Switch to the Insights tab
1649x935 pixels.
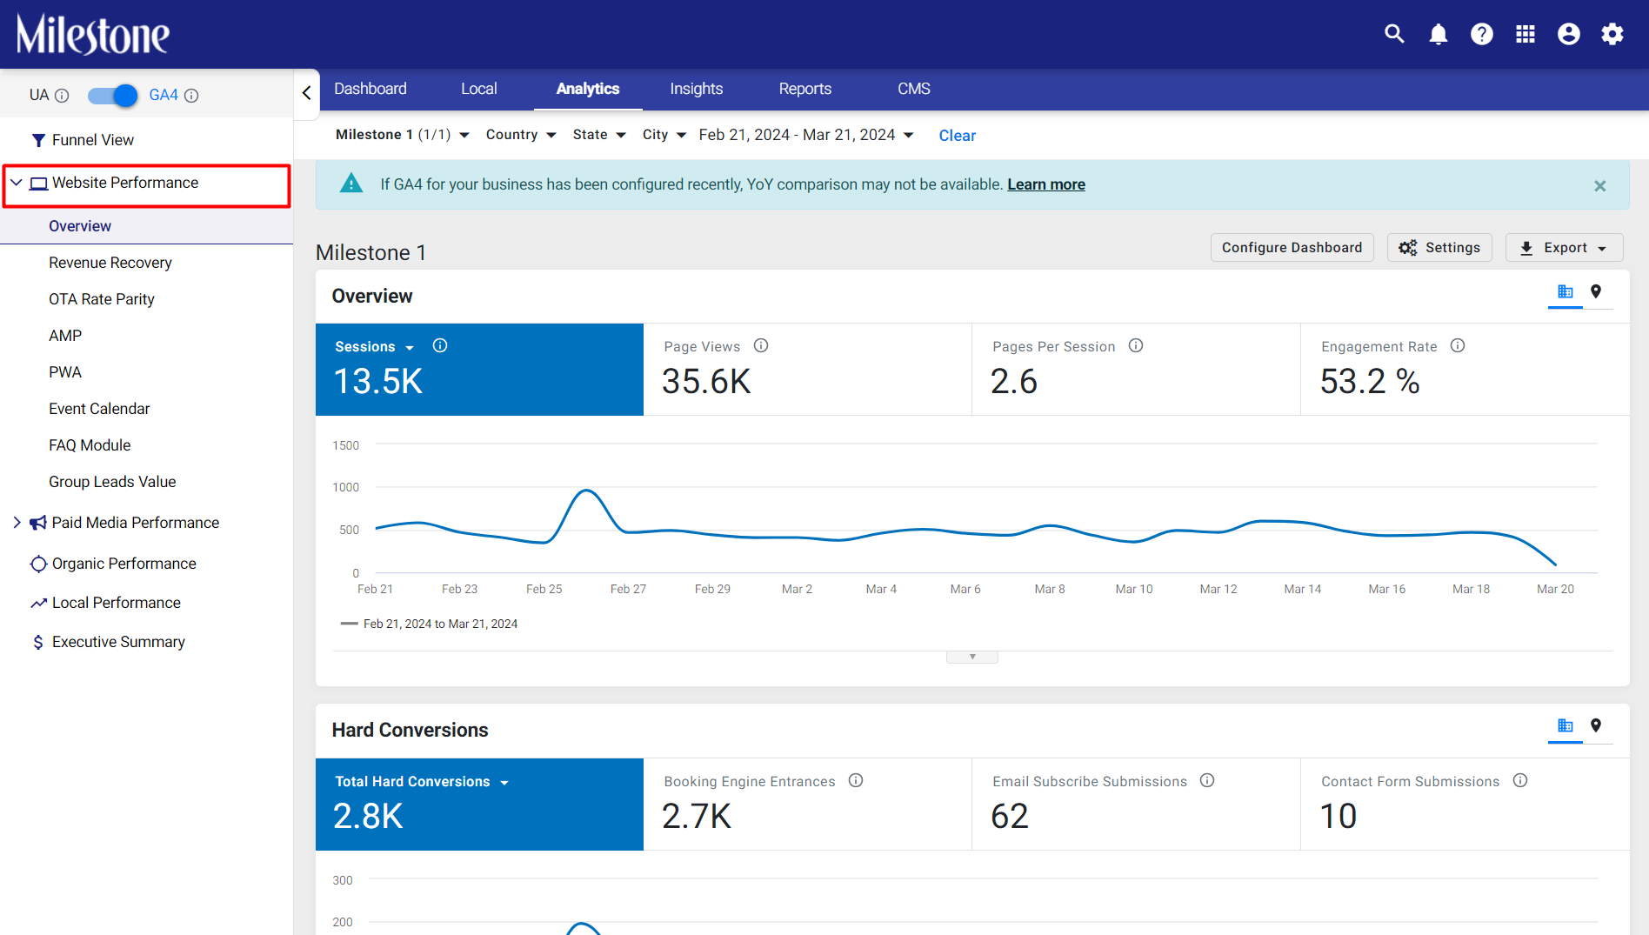pos(697,89)
